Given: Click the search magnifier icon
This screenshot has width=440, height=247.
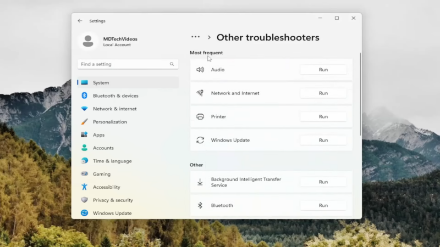Looking at the screenshot, I should (x=172, y=64).
